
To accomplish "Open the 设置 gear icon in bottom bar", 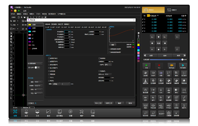I will (x=71, y=112).
